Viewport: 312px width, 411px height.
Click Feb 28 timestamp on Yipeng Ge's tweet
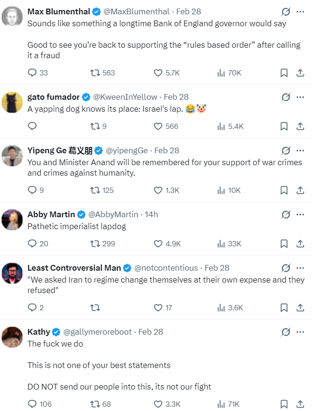point(166,150)
